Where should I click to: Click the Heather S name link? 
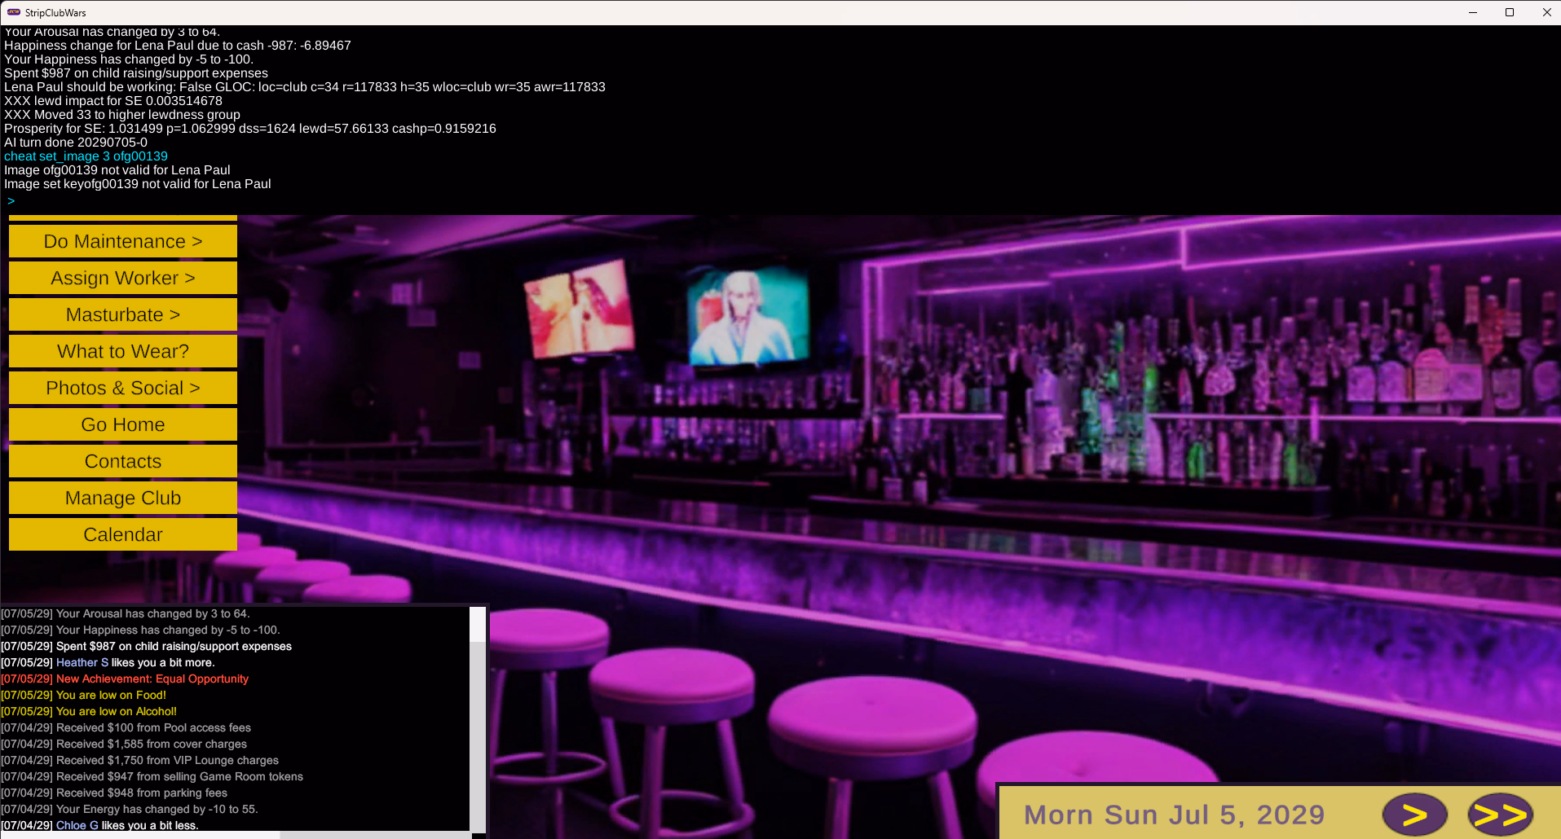82,662
